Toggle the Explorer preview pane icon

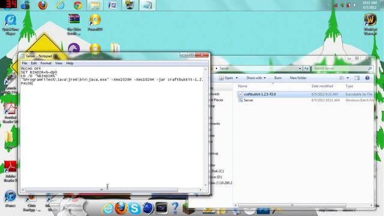(x=357, y=78)
